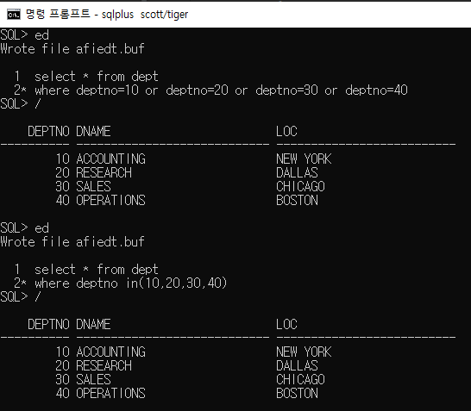This screenshot has height=411, width=471.
Task: Click ACCOUNTING in the second result table
Action: tap(110, 352)
